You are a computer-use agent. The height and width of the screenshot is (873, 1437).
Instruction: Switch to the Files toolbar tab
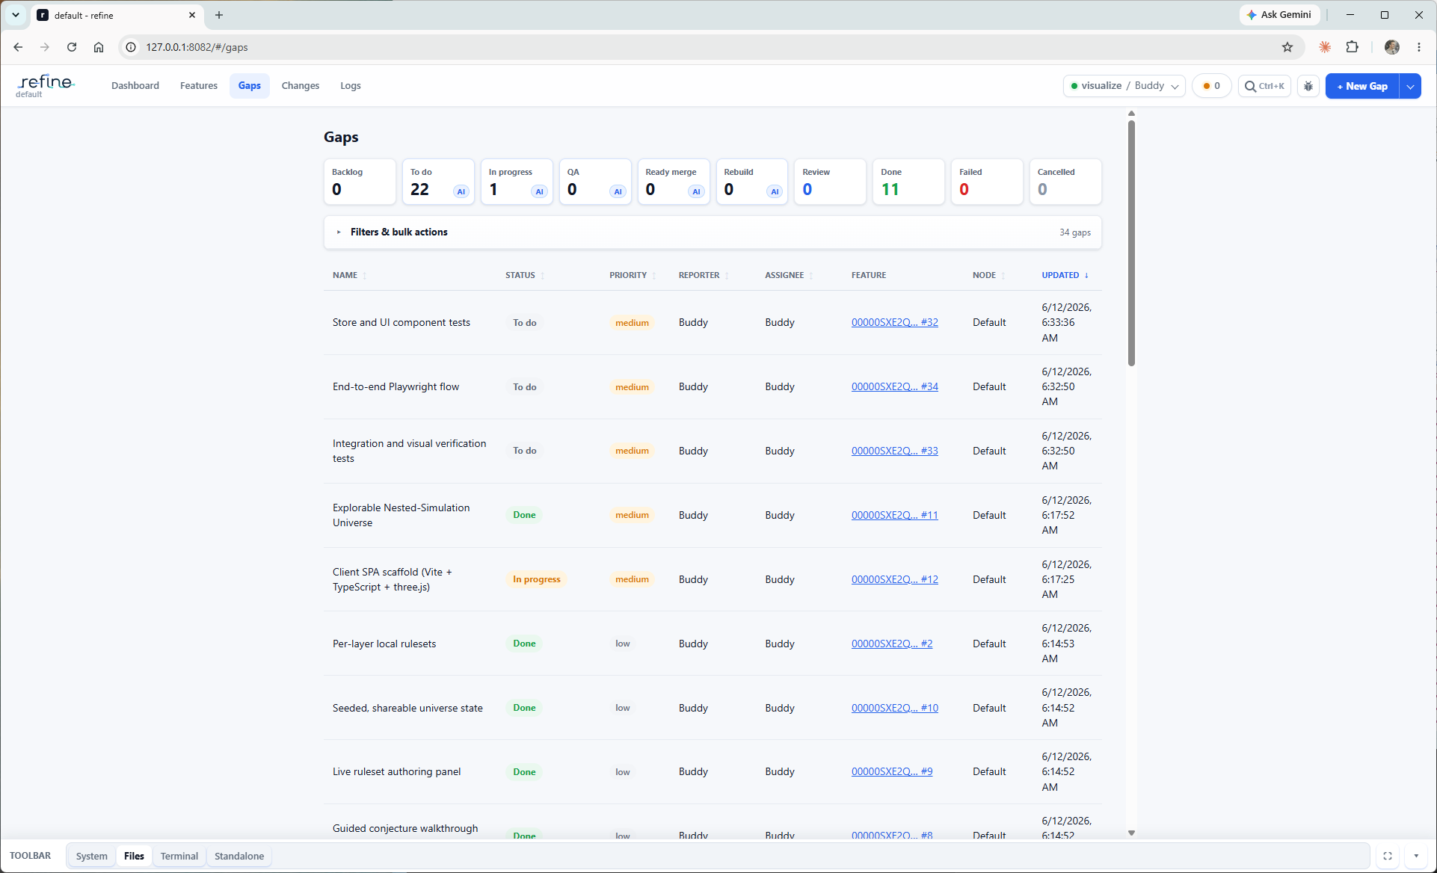click(x=135, y=856)
